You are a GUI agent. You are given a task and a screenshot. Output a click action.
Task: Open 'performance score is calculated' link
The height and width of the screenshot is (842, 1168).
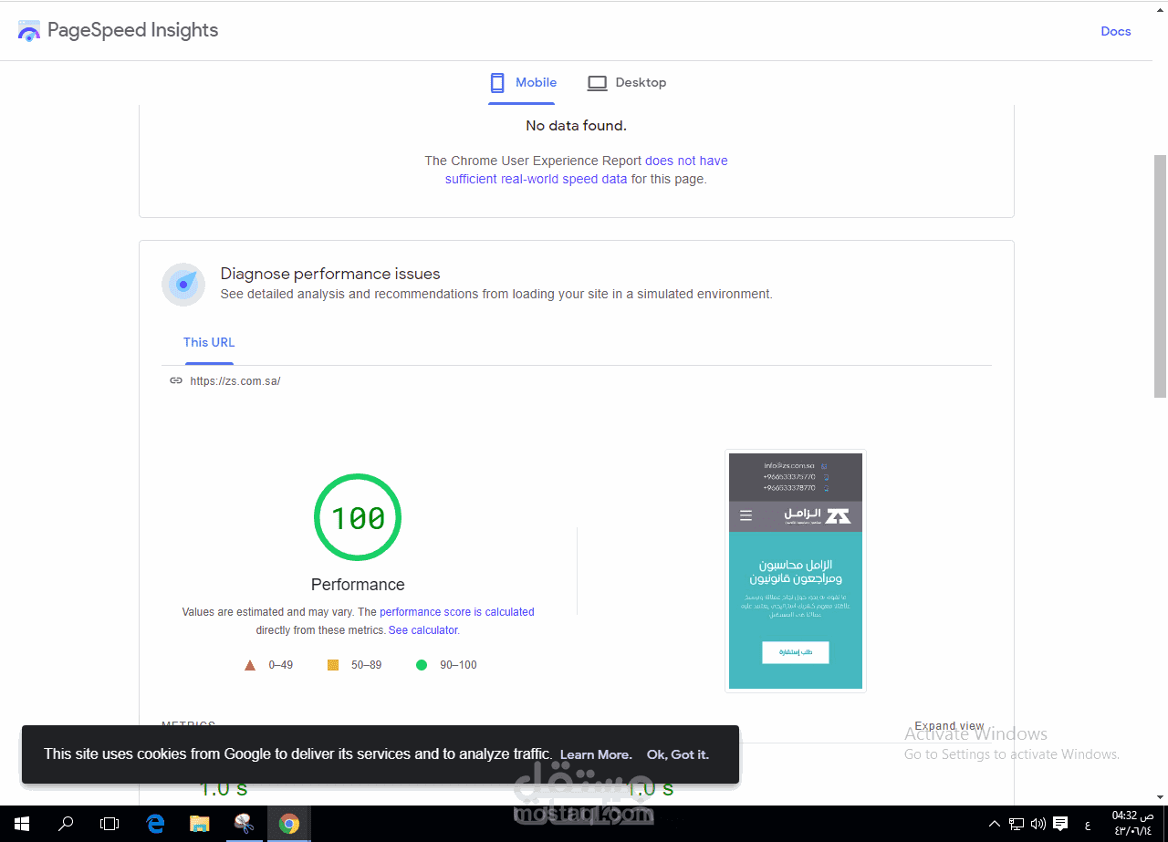pos(456,612)
